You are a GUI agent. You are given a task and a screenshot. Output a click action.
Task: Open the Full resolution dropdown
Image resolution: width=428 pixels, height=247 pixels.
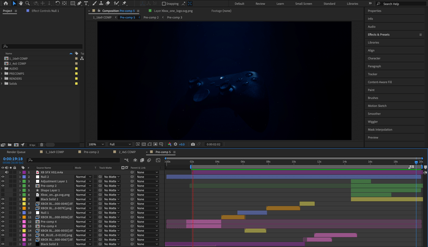[x=120, y=145]
